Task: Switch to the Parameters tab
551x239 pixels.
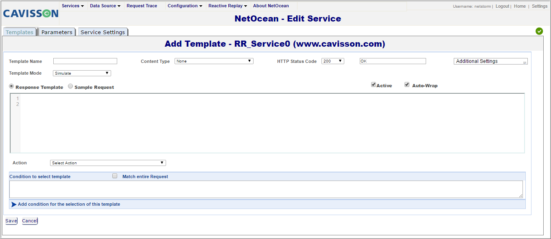Action: (57, 32)
